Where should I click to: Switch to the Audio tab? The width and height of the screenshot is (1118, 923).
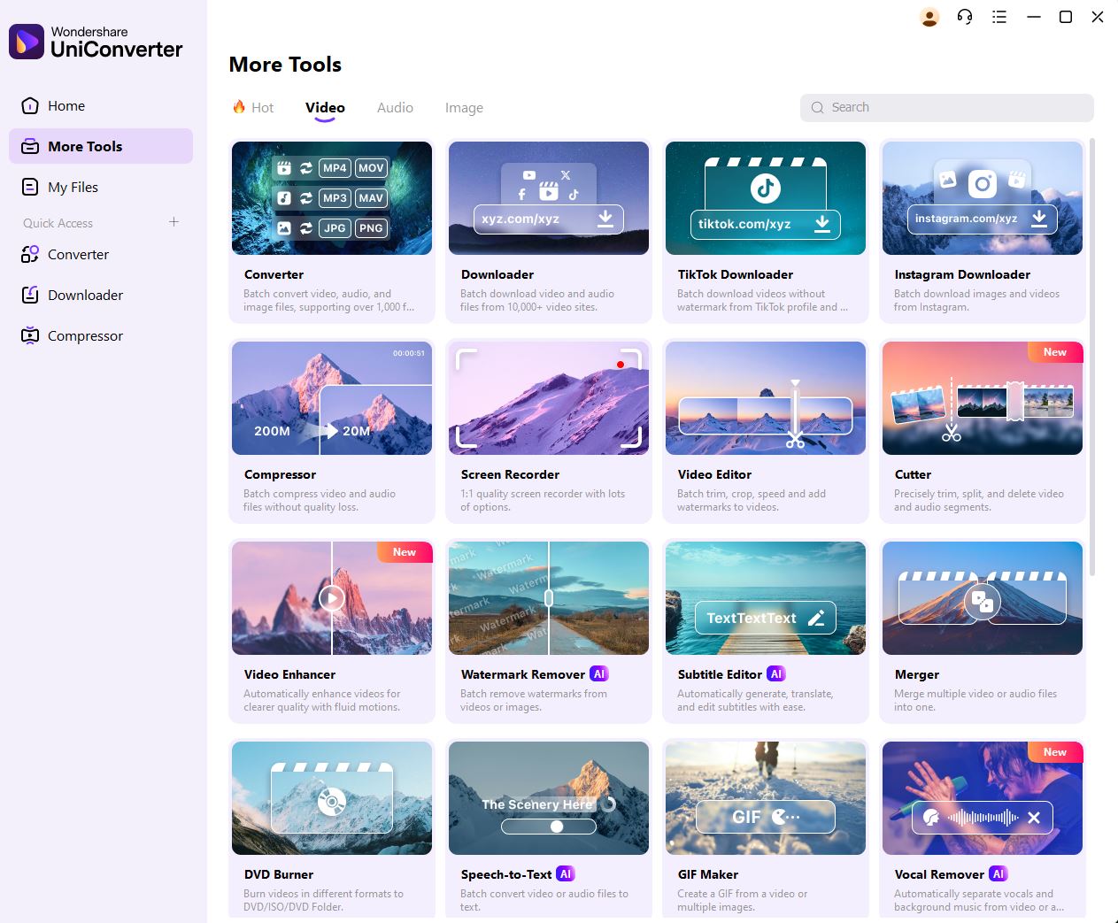pos(395,108)
